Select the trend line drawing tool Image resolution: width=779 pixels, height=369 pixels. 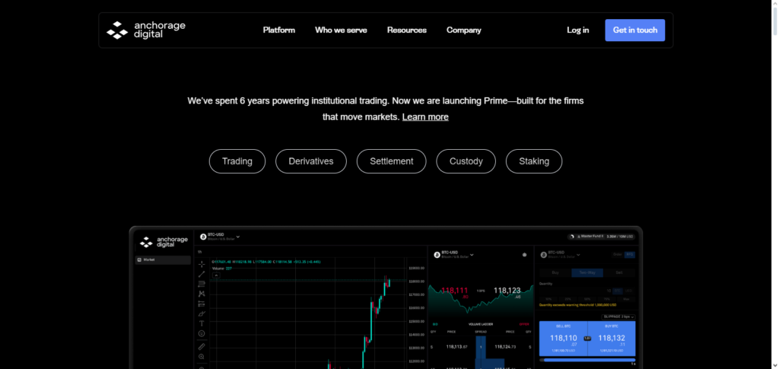click(202, 274)
